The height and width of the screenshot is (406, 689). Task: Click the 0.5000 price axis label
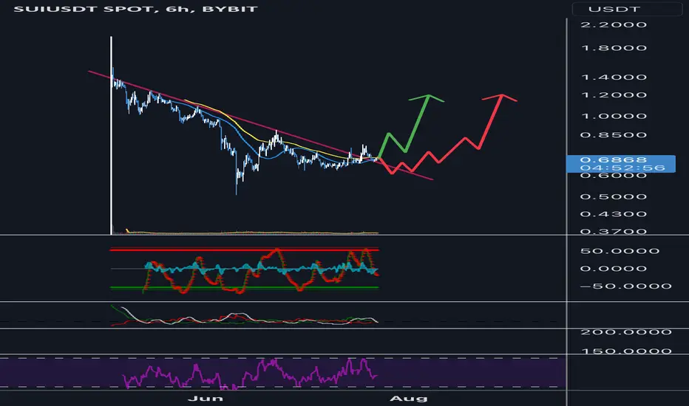pyautogui.click(x=614, y=196)
